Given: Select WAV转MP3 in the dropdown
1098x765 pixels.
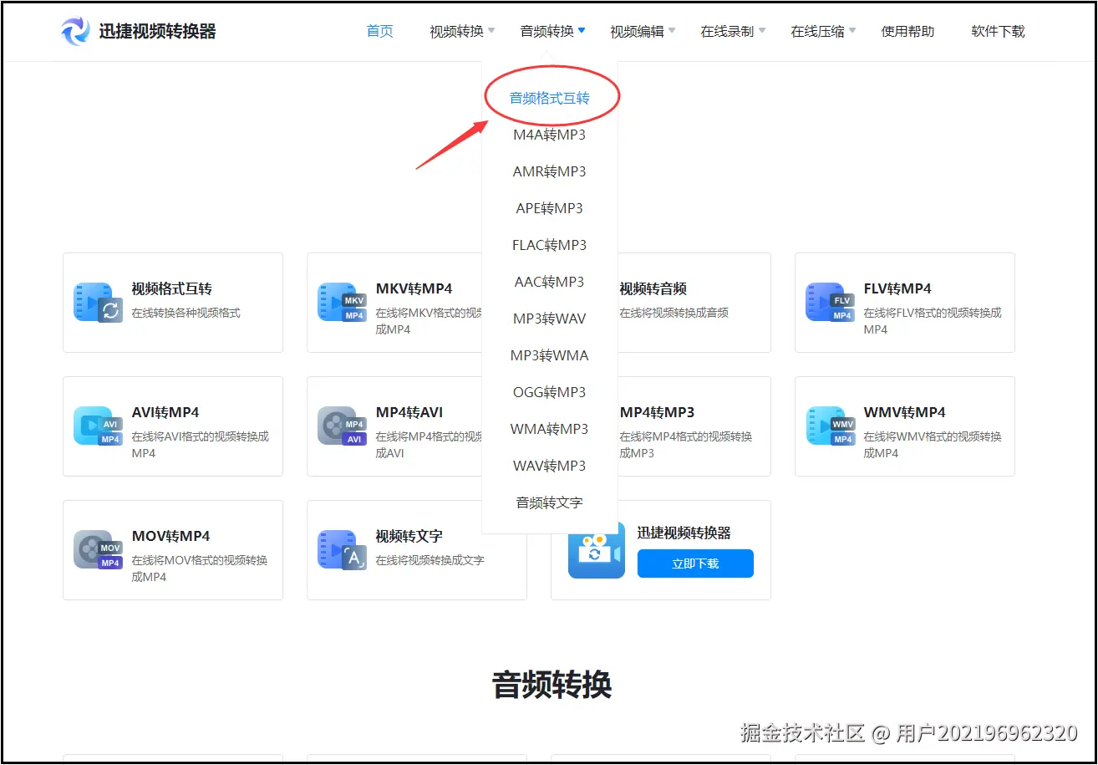Looking at the screenshot, I should click(x=550, y=466).
